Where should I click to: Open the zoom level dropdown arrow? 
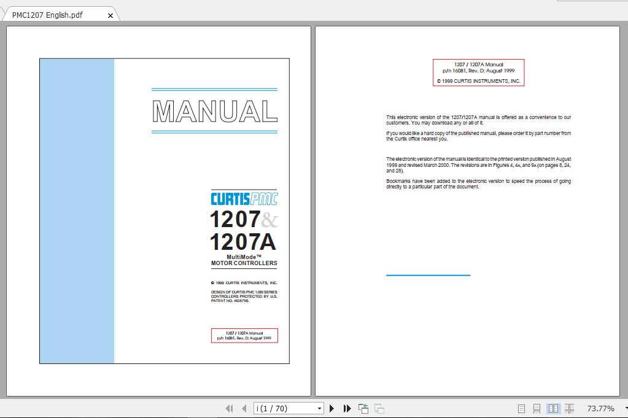[x=626, y=408]
